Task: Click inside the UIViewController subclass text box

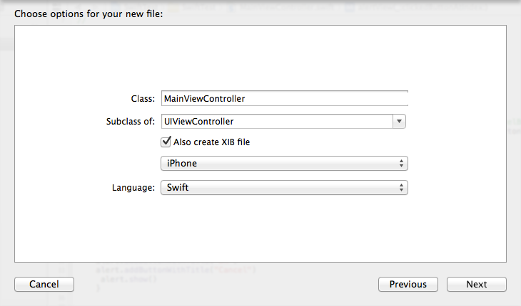Action: tap(277, 121)
